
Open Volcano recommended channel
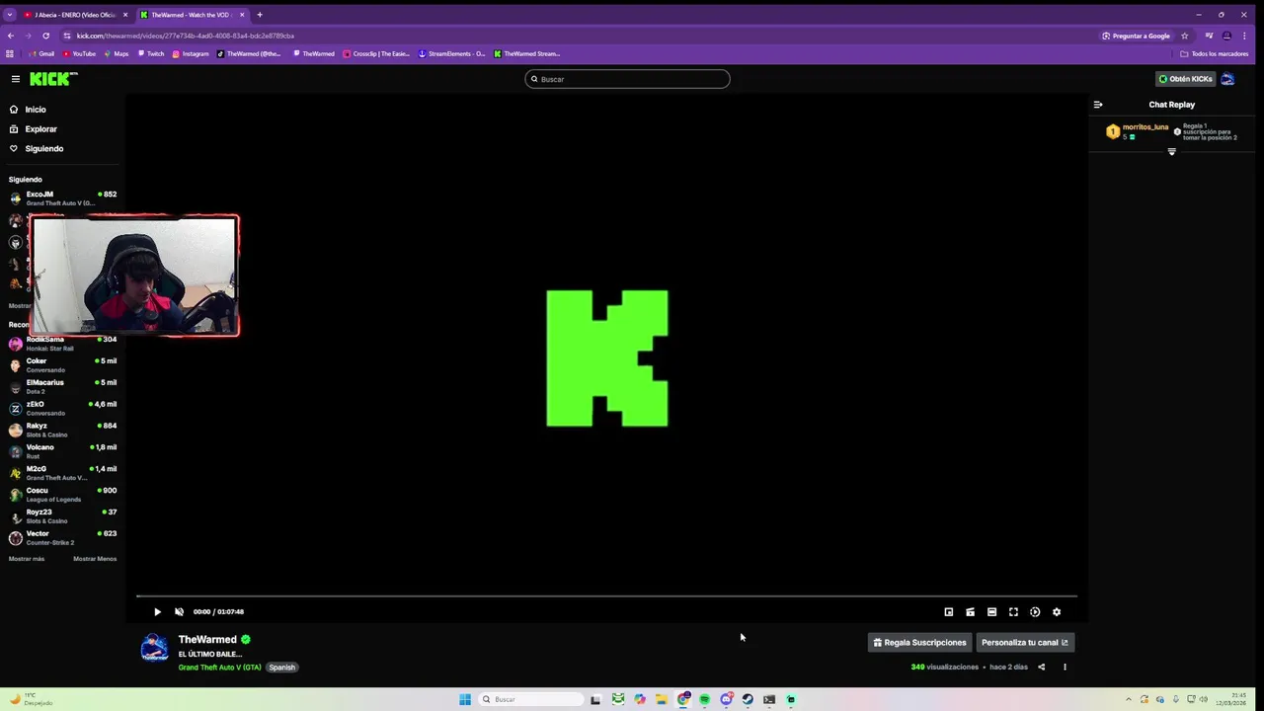pyautogui.click(x=62, y=451)
